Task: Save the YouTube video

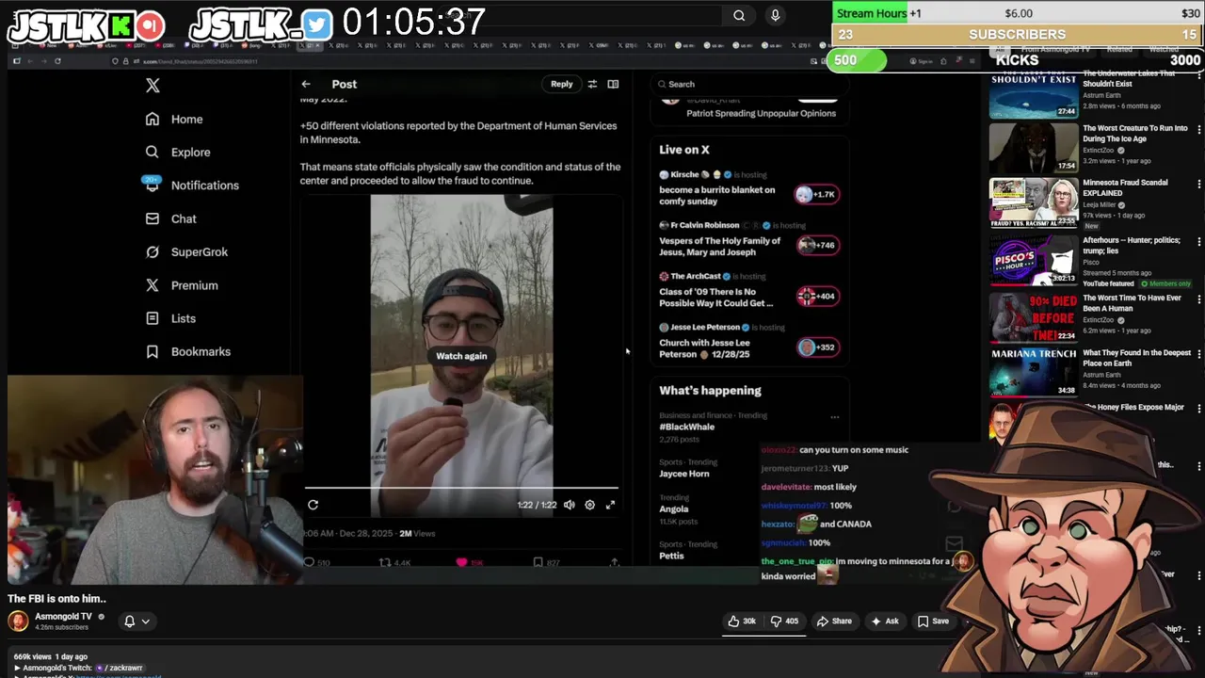Action: (x=934, y=621)
